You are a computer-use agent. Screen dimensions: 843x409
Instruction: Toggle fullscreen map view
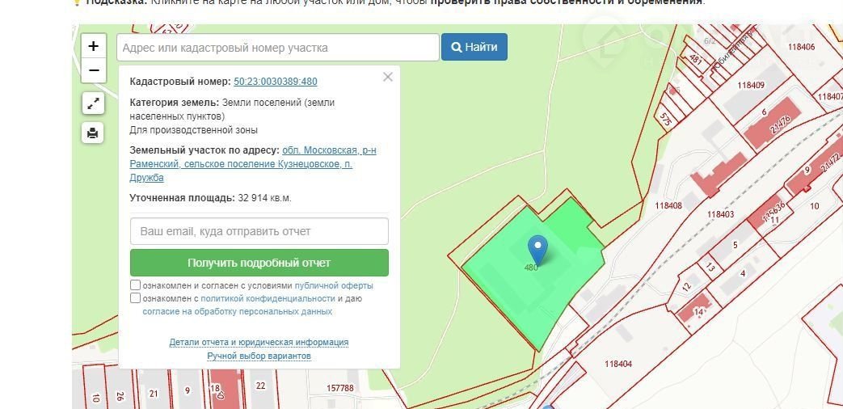coord(94,103)
